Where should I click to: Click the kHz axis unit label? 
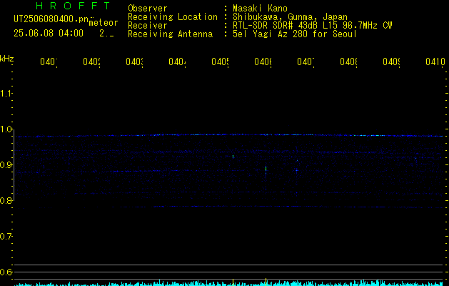(x=7, y=59)
